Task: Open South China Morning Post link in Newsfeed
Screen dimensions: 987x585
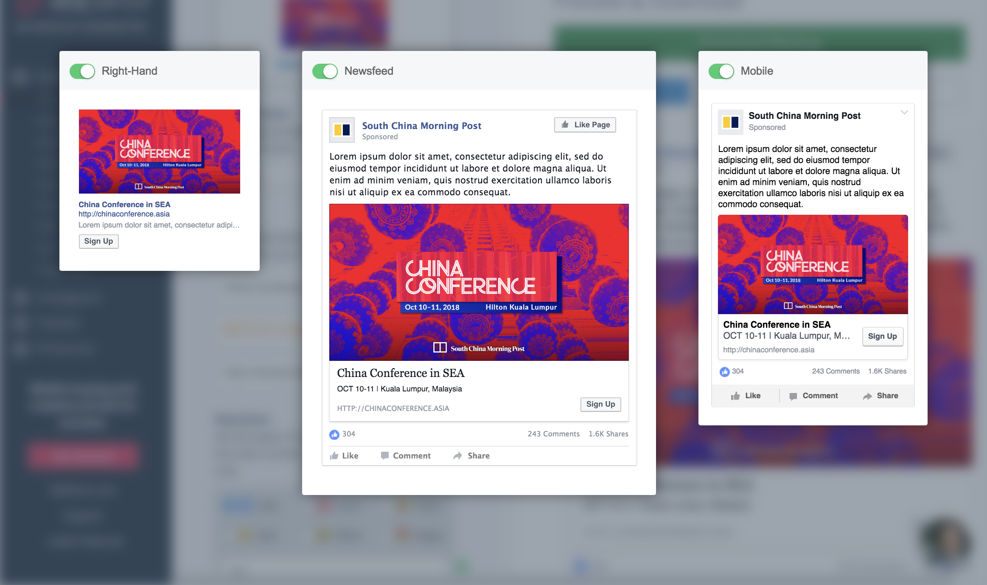Action: coord(421,126)
